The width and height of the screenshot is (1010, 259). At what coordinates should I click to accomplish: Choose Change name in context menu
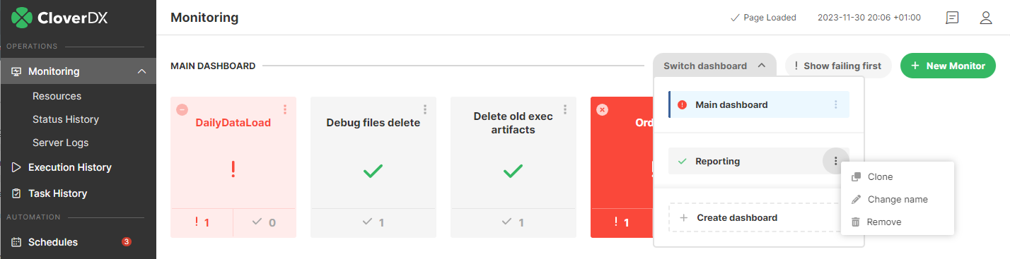[898, 199]
